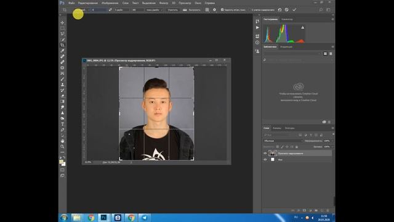Click the foreground color swatch
Viewport: 394px width, 222px height.
[61, 162]
